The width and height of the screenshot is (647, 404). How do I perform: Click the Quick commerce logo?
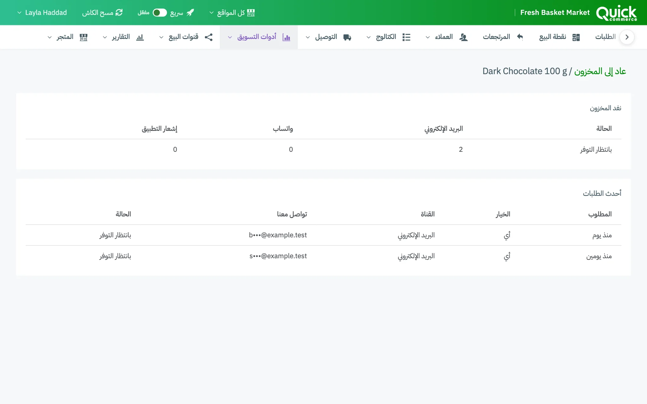[616, 13]
